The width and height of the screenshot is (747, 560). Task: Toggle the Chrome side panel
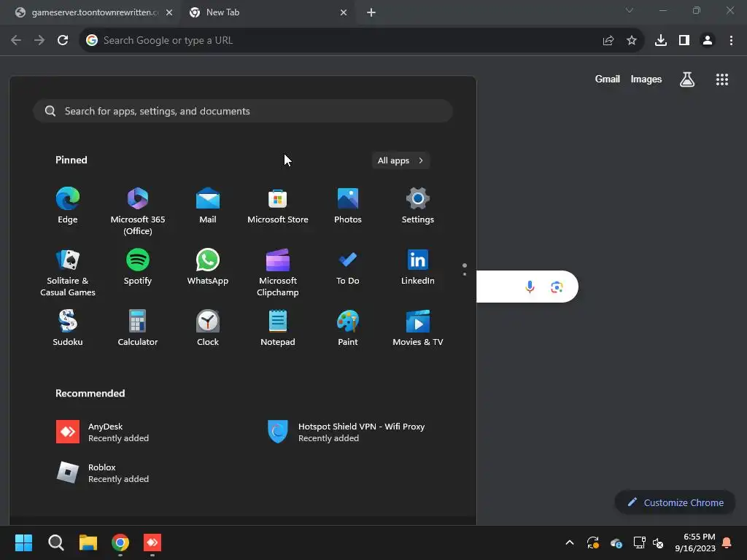(684, 40)
